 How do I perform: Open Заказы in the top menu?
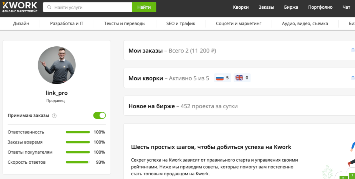point(266,7)
